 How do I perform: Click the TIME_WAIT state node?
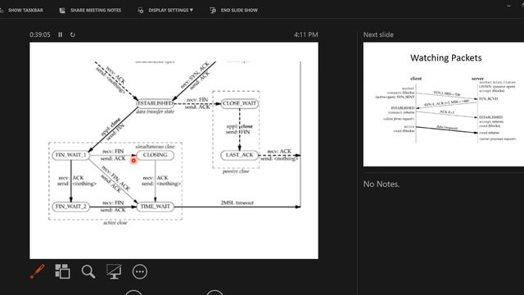156,206
